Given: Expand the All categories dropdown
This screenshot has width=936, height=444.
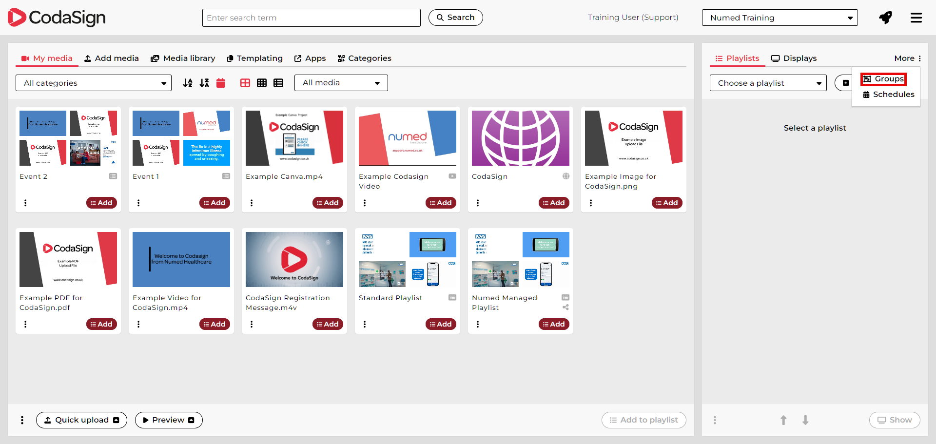Looking at the screenshot, I should tap(94, 83).
